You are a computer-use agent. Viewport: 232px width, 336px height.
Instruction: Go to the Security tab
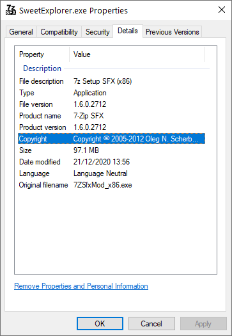[x=97, y=32]
